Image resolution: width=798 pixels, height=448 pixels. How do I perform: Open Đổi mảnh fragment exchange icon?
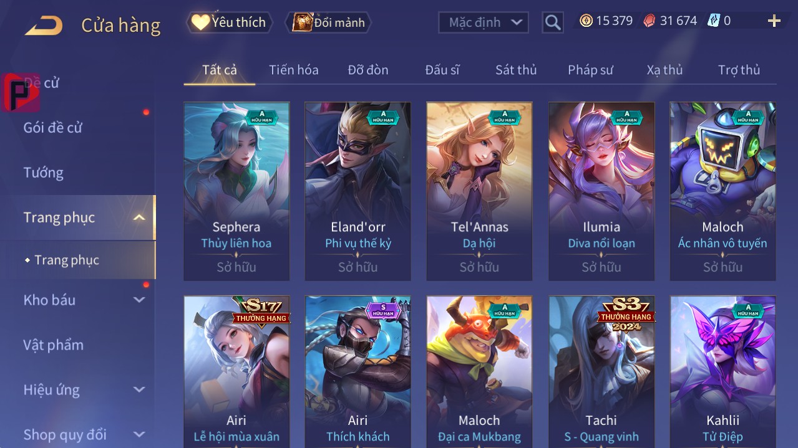[x=328, y=22]
